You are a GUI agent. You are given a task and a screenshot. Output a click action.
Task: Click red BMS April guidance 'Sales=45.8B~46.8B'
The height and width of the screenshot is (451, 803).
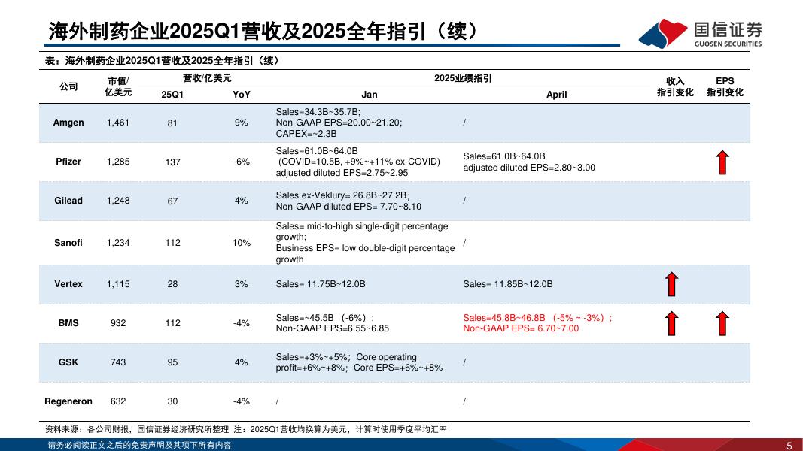(504, 317)
